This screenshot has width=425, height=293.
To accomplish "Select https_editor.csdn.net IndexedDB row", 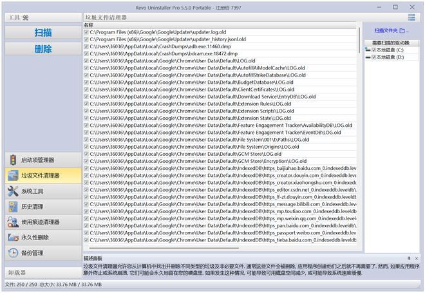I will point(220,190).
